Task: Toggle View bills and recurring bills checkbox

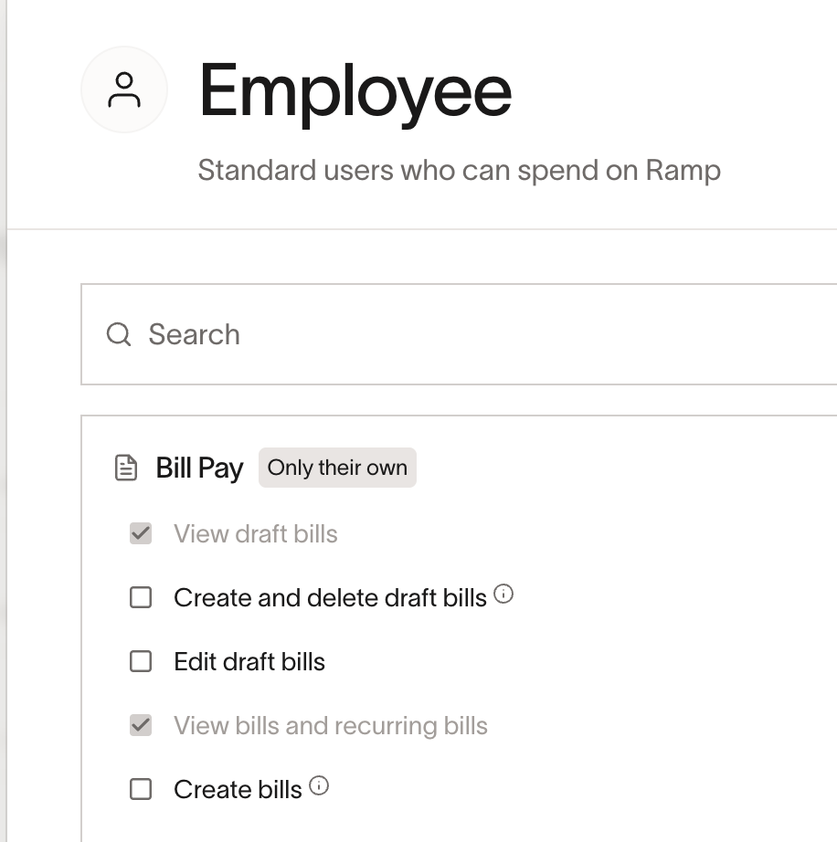Action: click(x=141, y=726)
